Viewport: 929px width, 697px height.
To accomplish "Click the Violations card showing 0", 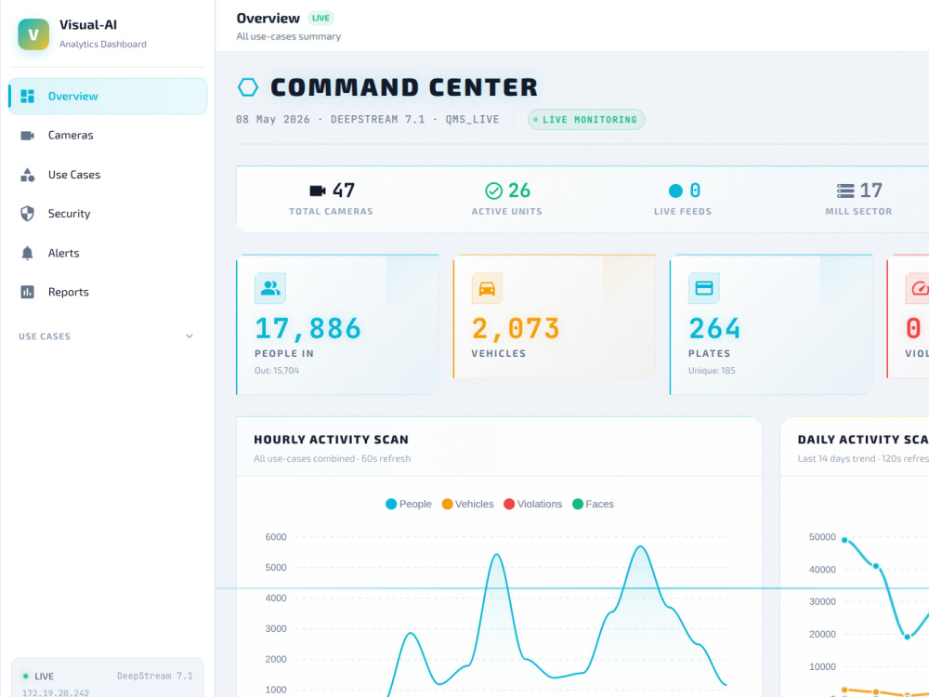I will tap(908, 317).
